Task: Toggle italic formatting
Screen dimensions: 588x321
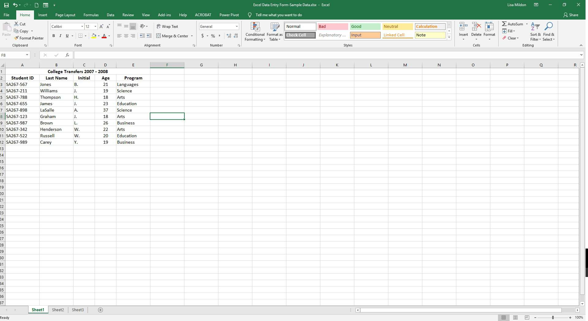Action: (x=60, y=36)
